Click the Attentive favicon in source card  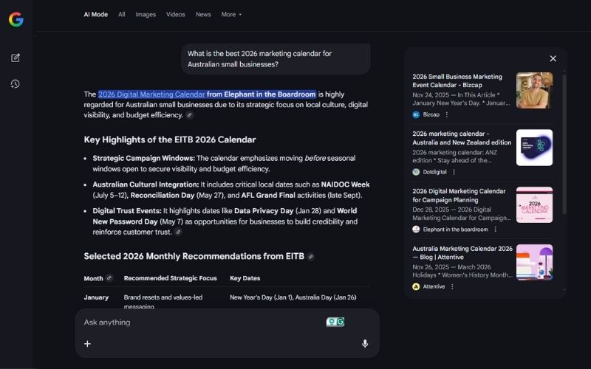(416, 286)
